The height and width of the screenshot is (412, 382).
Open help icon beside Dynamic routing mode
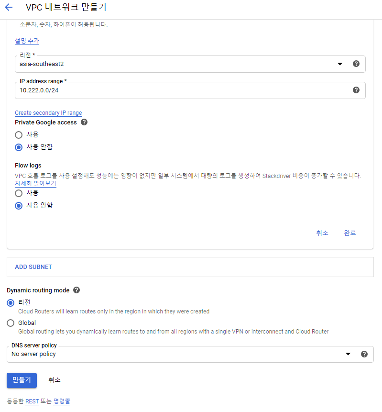76,290
